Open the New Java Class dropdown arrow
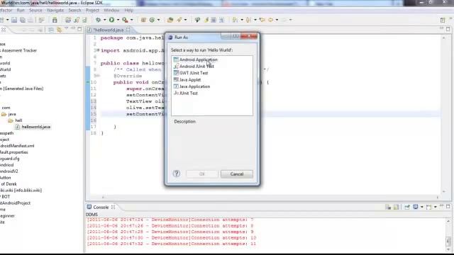This screenshot has height=255, width=454. 158,20
